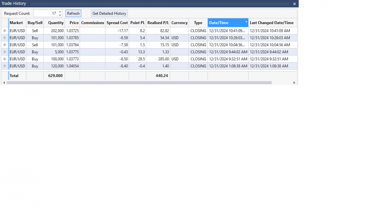The height and width of the screenshot is (208, 370).
Task: Expand the trade row priced 1.04054
Action: [x=4, y=66]
